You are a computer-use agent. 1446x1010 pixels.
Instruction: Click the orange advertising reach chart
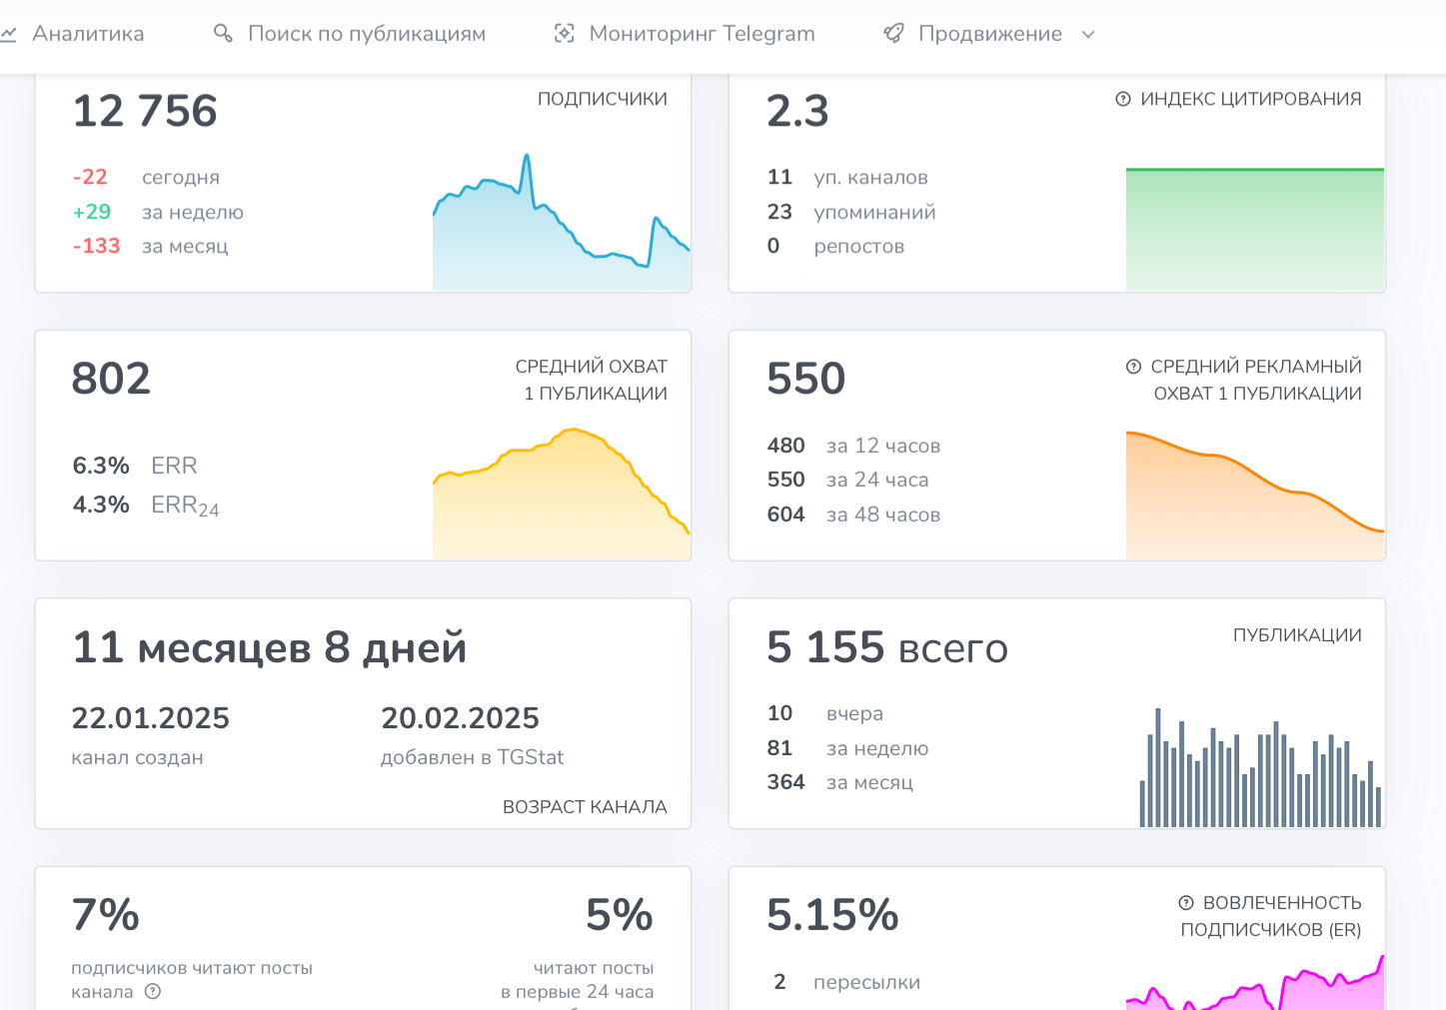(1254, 490)
